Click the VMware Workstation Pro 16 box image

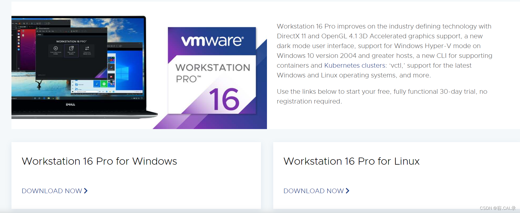coord(212,70)
